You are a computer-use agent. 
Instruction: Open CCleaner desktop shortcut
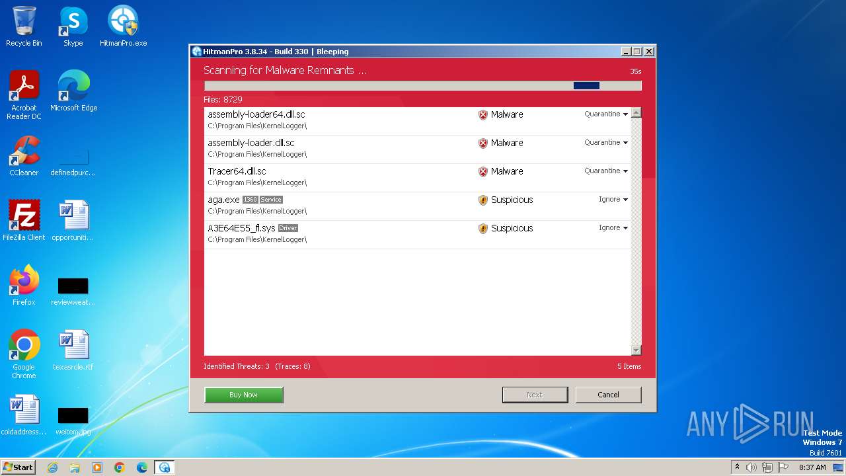pos(24,156)
